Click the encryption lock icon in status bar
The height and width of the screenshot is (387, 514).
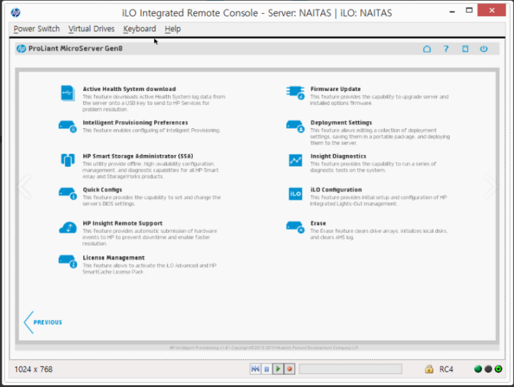[429, 369]
